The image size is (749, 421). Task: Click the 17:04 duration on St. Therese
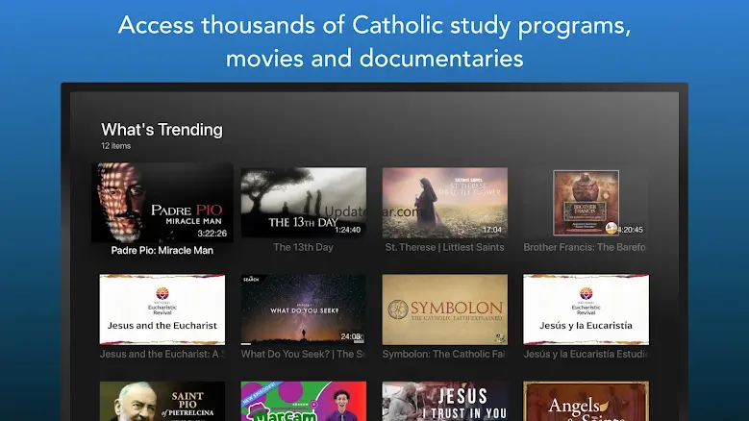[492, 230]
